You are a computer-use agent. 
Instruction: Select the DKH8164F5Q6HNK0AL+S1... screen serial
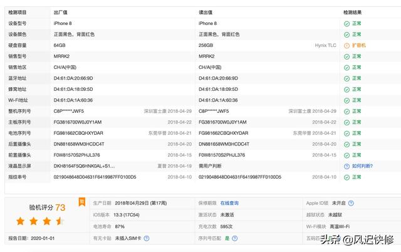[x=84, y=166]
